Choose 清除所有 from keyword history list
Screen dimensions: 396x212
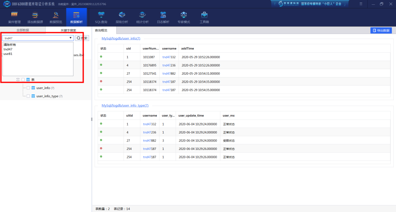coord(10,45)
